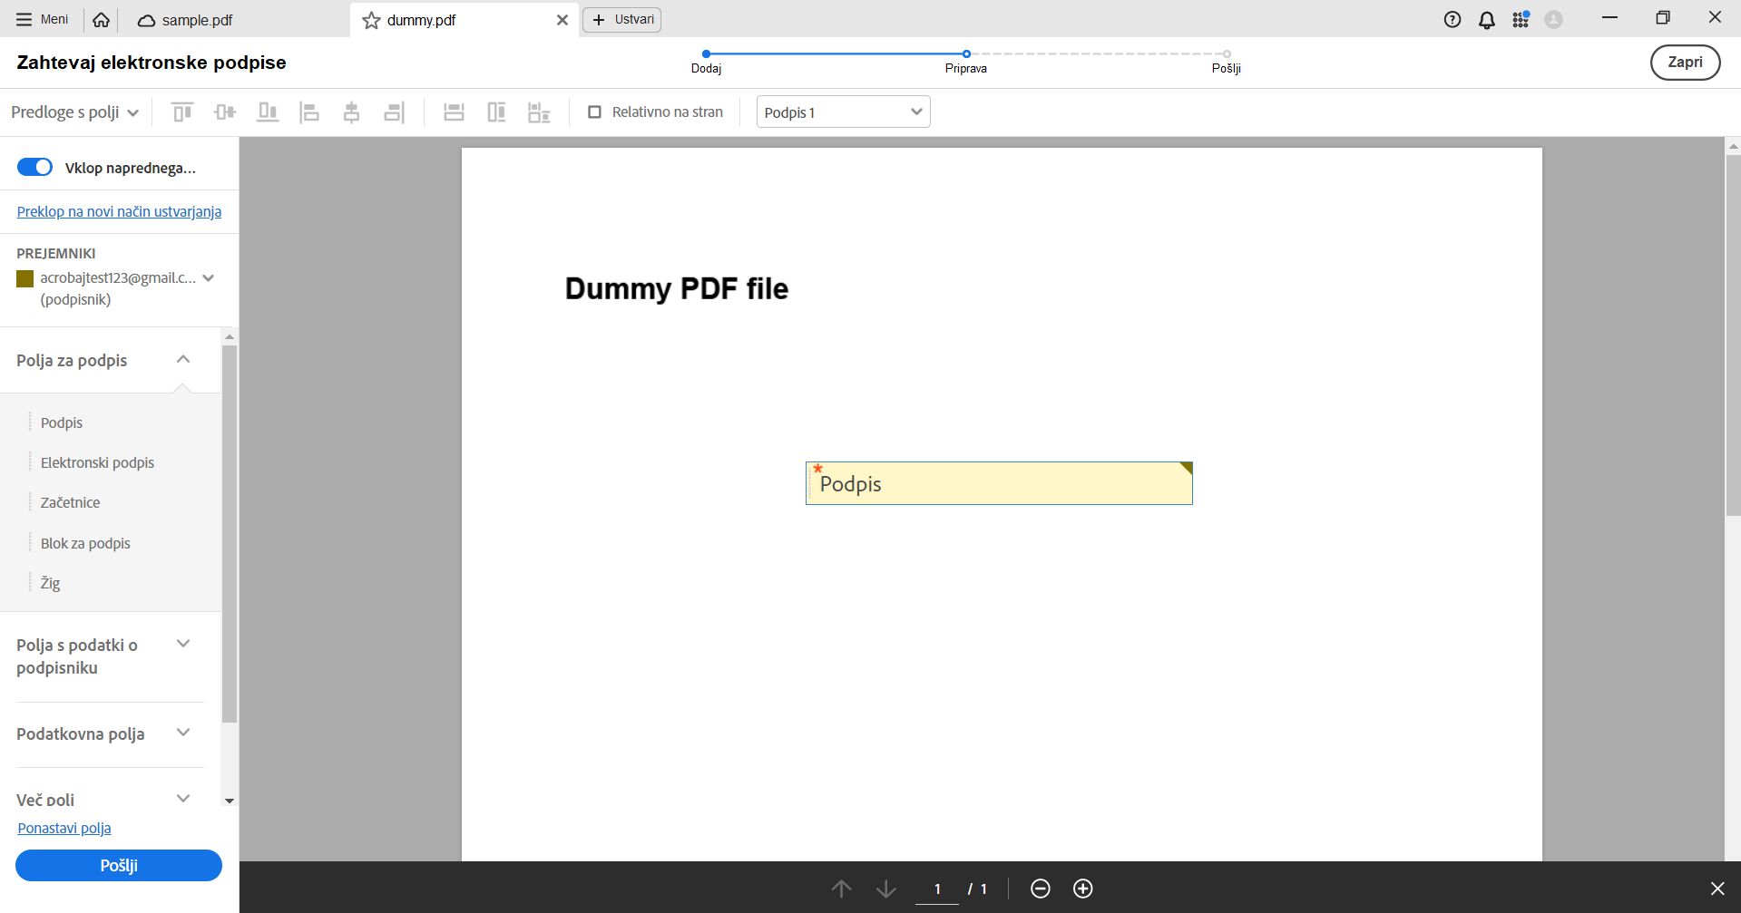The height and width of the screenshot is (913, 1741).
Task: Click the Zahtevaj elektronske podpise title
Action: [x=152, y=63]
